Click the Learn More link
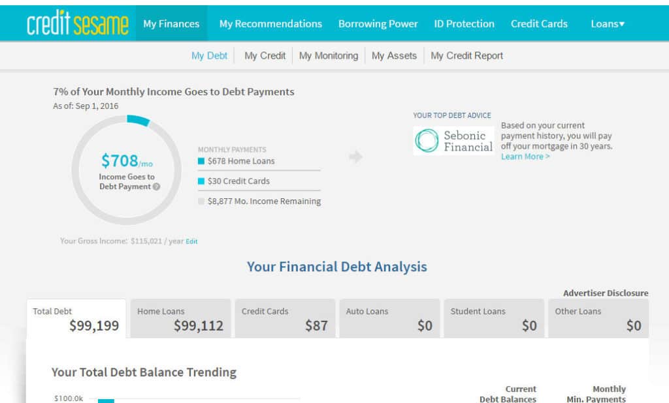The image size is (669, 403). [x=525, y=157]
